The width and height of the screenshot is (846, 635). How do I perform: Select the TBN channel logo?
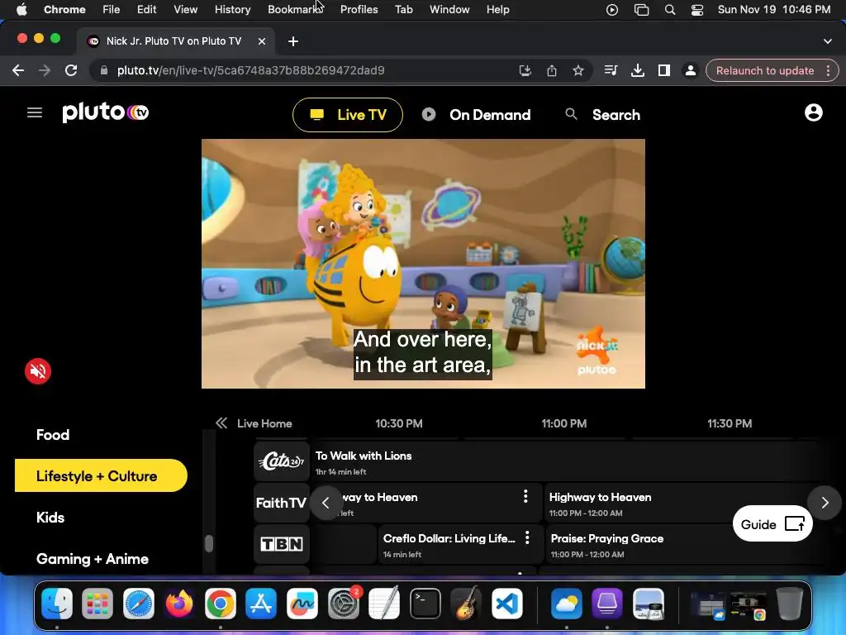click(x=281, y=544)
